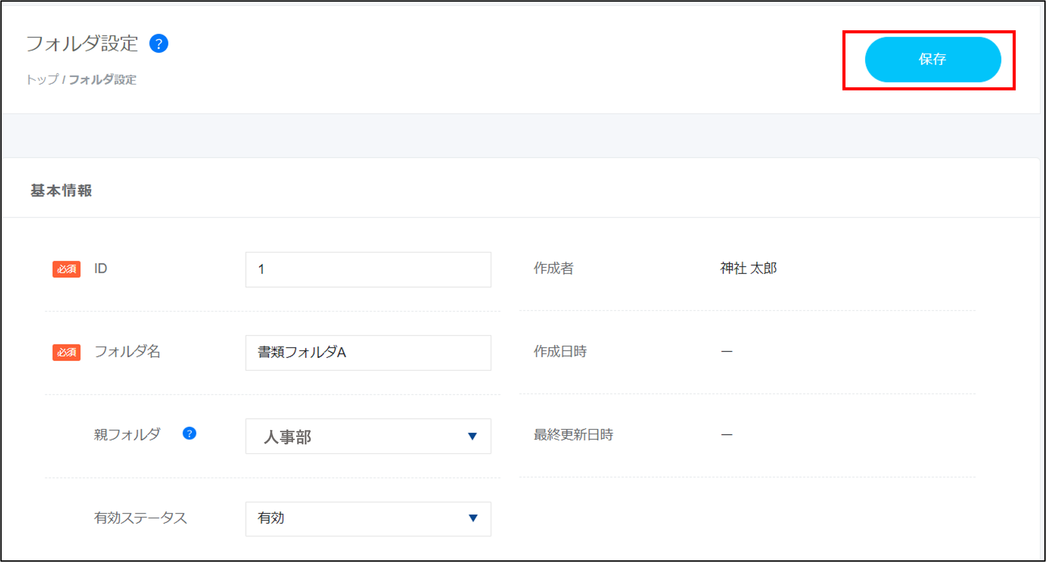Image resolution: width=1046 pixels, height=562 pixels.
Task: Go to トップ breadcrumb link
Action: pyautogui.click(x=42, y=79)
